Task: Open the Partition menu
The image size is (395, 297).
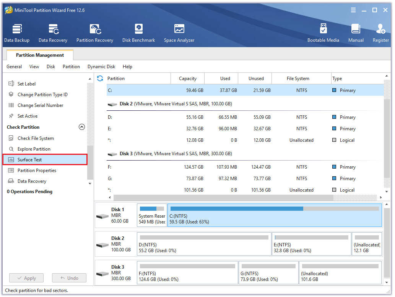Action: click(71, 67)
